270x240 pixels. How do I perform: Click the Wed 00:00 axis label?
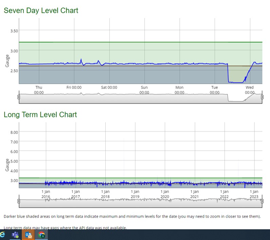(250, 90)
